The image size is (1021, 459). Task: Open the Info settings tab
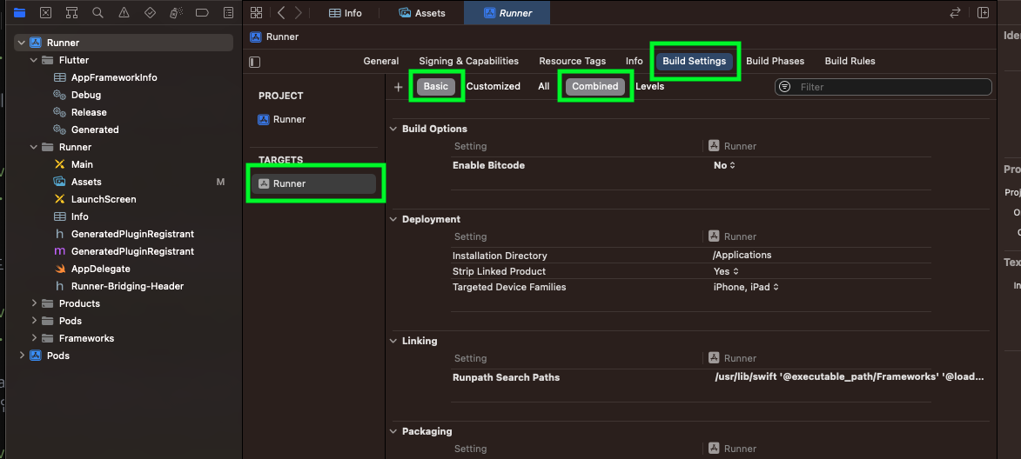pyautogui.click(x=635, y=61)
